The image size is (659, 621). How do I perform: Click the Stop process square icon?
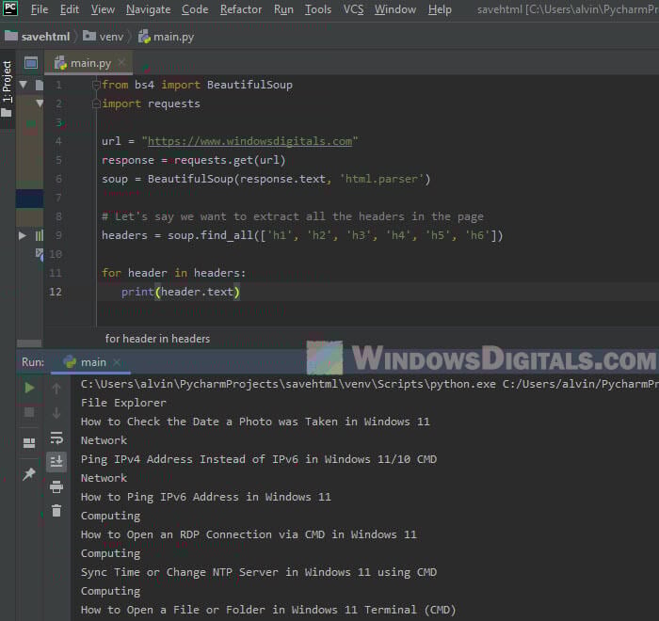coord(29,413)
